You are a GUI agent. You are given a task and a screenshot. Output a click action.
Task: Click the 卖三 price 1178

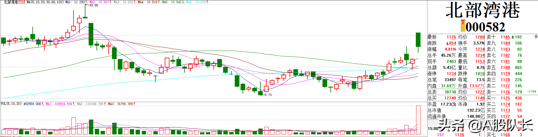click(505, 80)
